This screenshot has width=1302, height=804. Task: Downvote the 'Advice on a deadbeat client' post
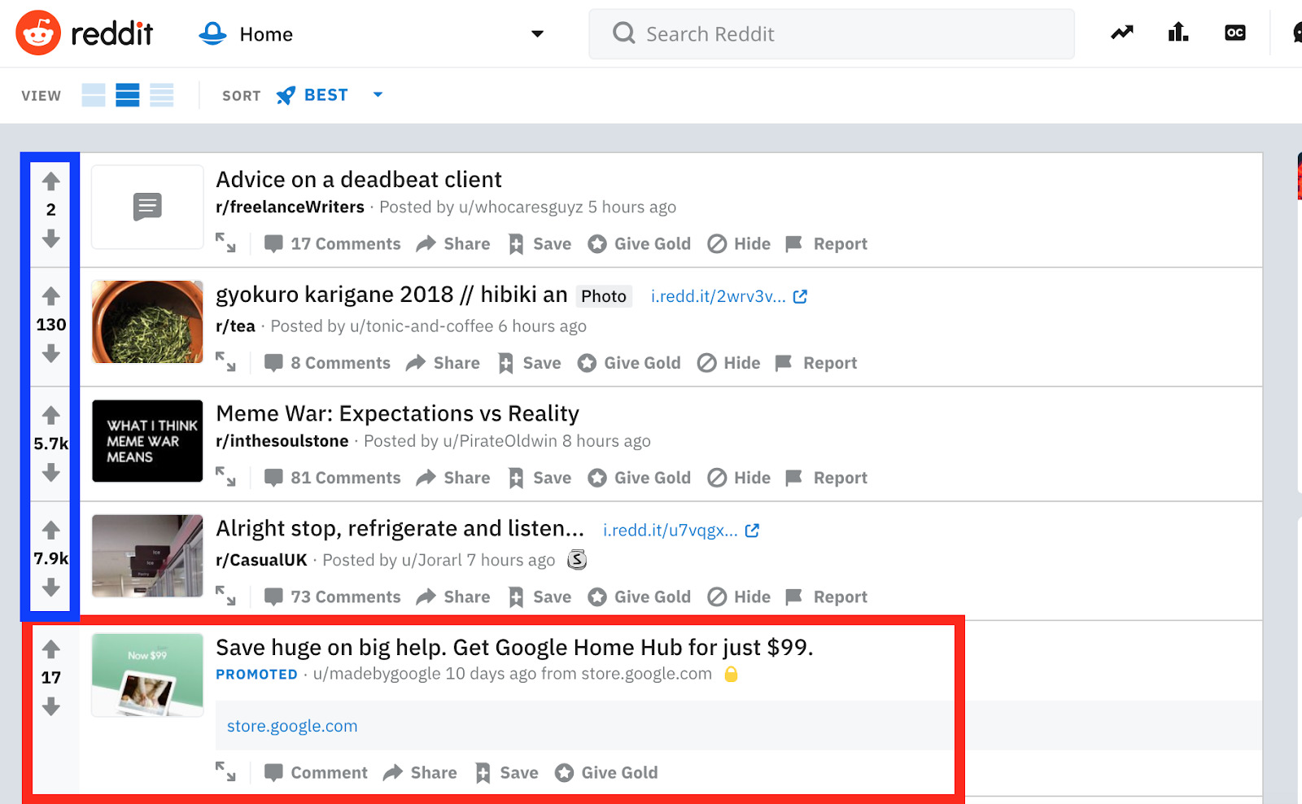51,238
